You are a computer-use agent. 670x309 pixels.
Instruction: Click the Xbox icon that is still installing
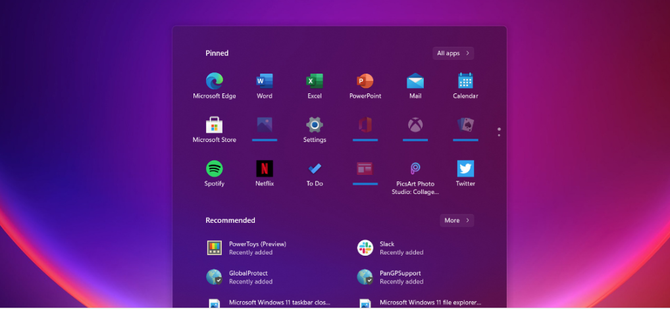(x=415, y=125)
